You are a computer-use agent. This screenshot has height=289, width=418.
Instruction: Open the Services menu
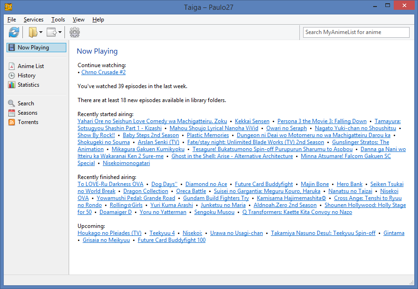pyautogui.click(x=34, y=20)
